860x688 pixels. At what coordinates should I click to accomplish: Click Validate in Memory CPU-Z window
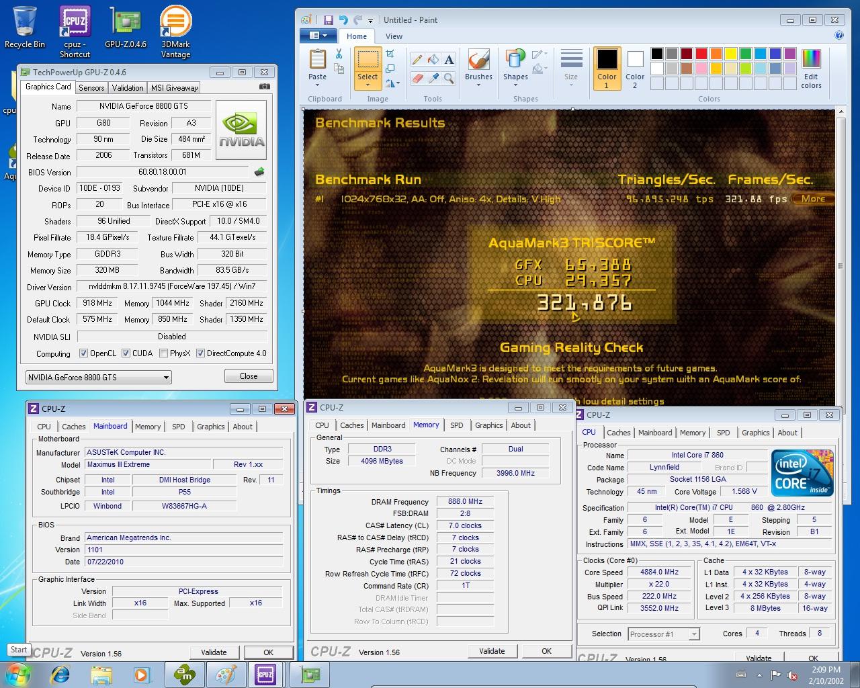(492, 650)
